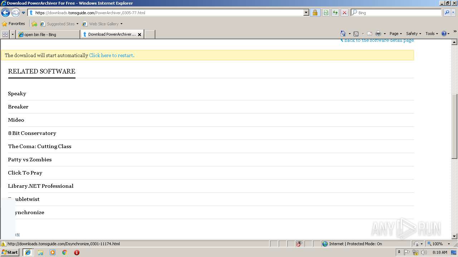Click the RSS feeds icon

coord(356,34)
